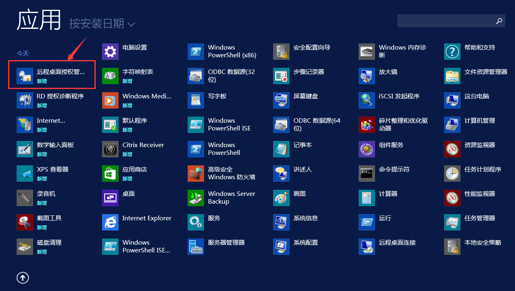Open 应用商店 store icon
This screenshot has height=291, width=515.
point(110,174)
